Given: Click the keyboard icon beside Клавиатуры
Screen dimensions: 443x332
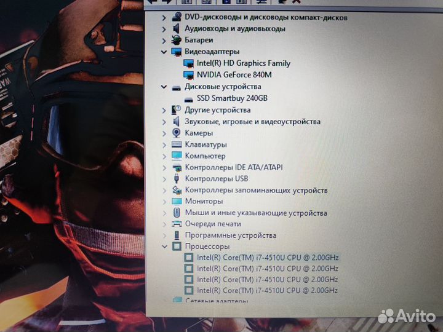Looking at the screenshot, I should pyautogui.click(x=177, y=144).
